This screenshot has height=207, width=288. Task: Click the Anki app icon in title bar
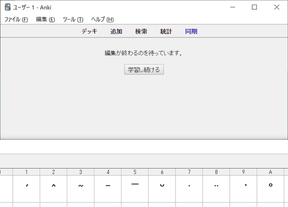(x=7, y=7)
